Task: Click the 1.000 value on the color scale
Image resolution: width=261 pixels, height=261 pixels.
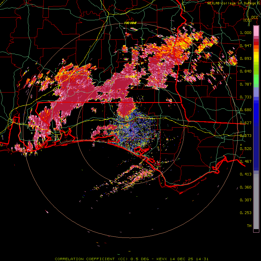Action: [x=246, y=32]
